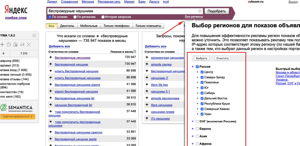Switch to the 'Десктопы' tab
The width and height of the screenshot is (300, 146).
(67, 26)
